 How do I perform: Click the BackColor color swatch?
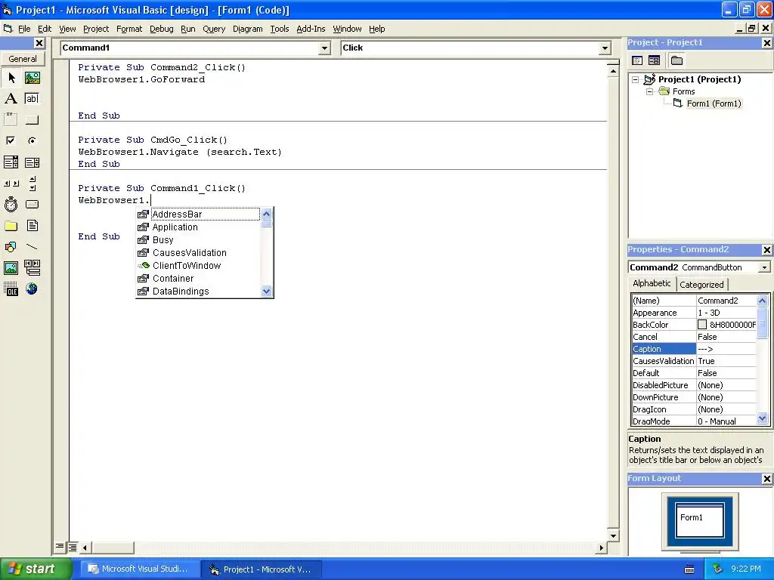702,325
